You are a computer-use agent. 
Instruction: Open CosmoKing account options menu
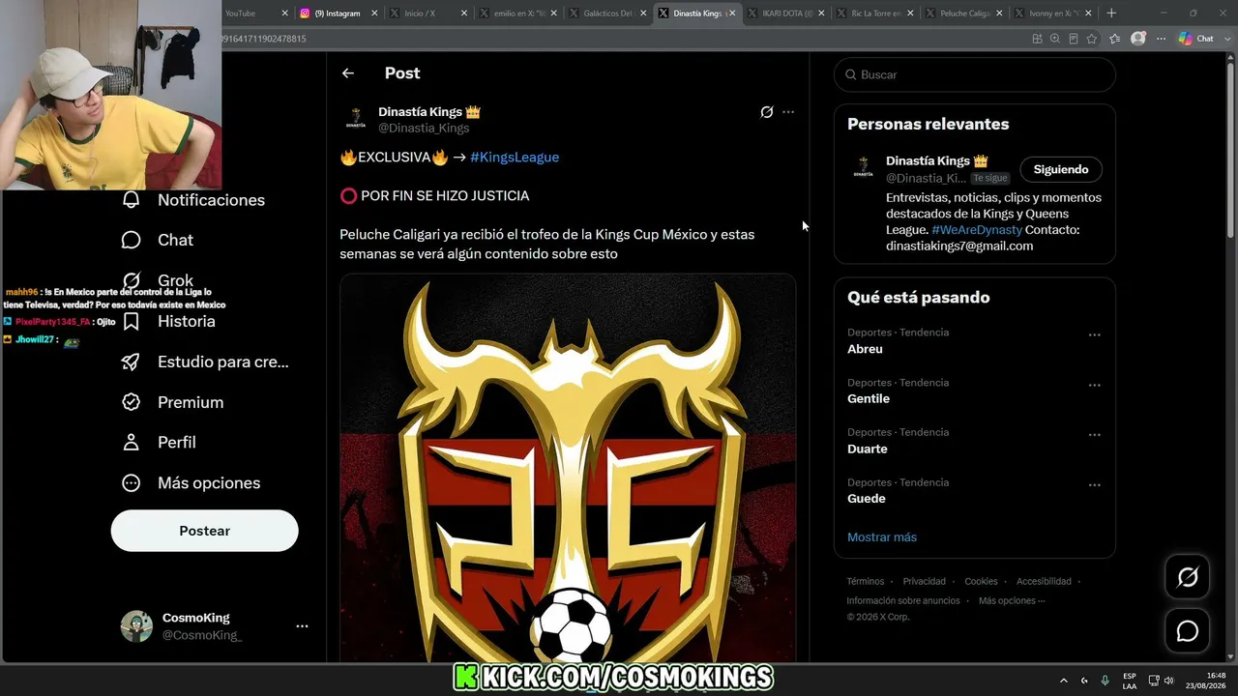pos(302,626)
